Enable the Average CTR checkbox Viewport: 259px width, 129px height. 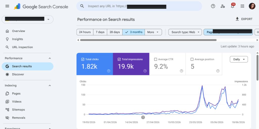pos(156,59)
